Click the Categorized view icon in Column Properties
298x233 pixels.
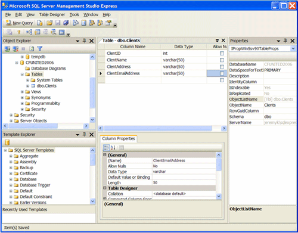[x=106, y=148]
